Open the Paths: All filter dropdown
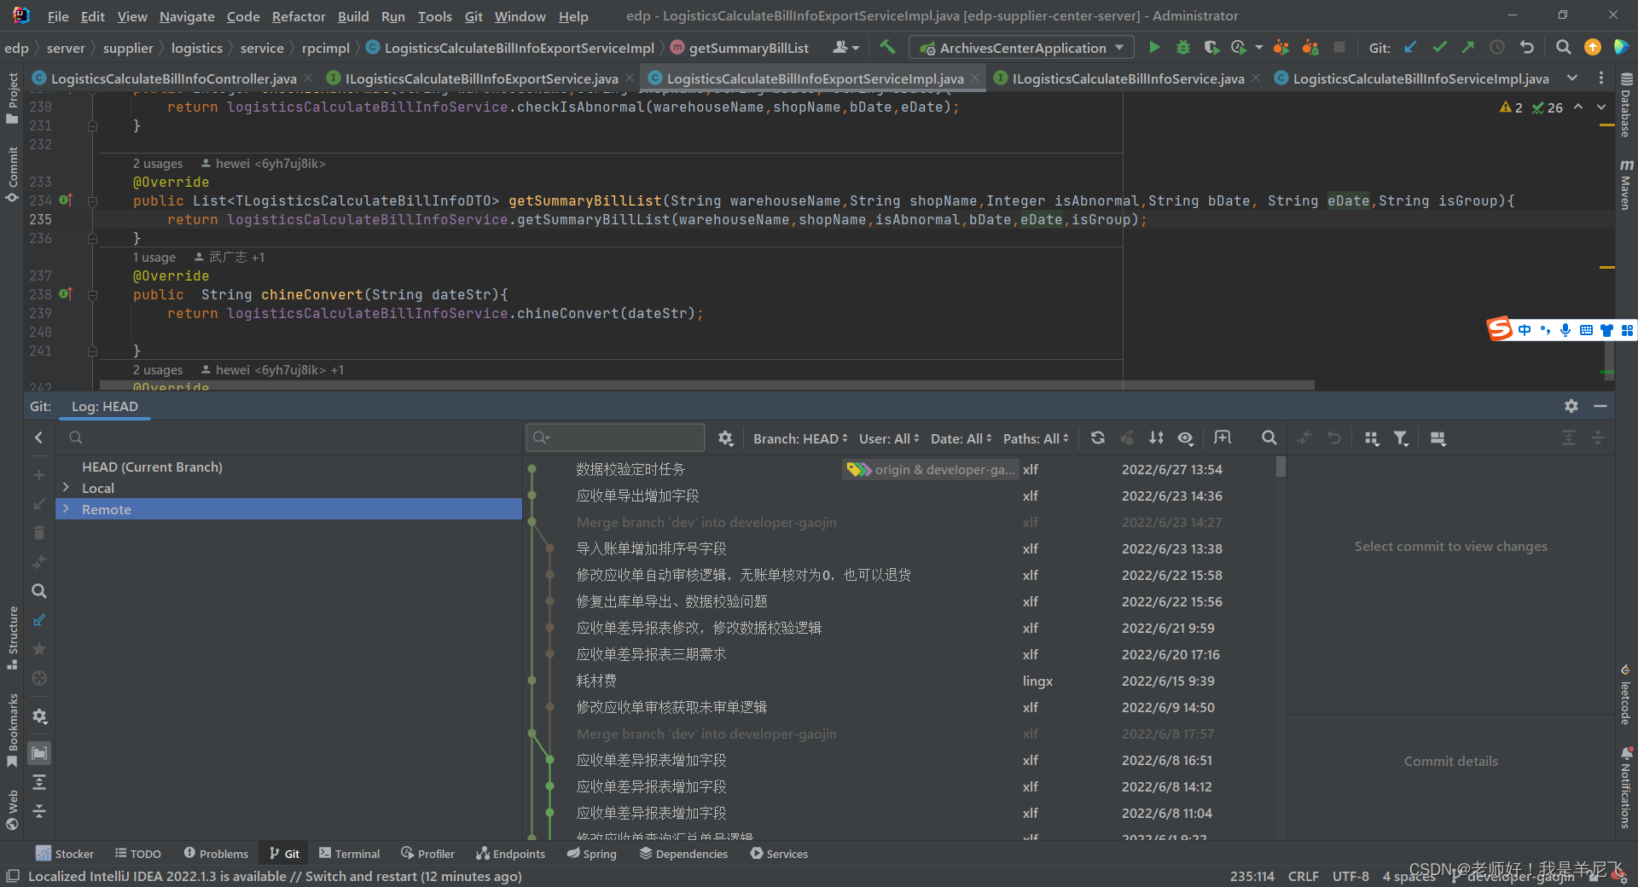 coord(1036,438)
